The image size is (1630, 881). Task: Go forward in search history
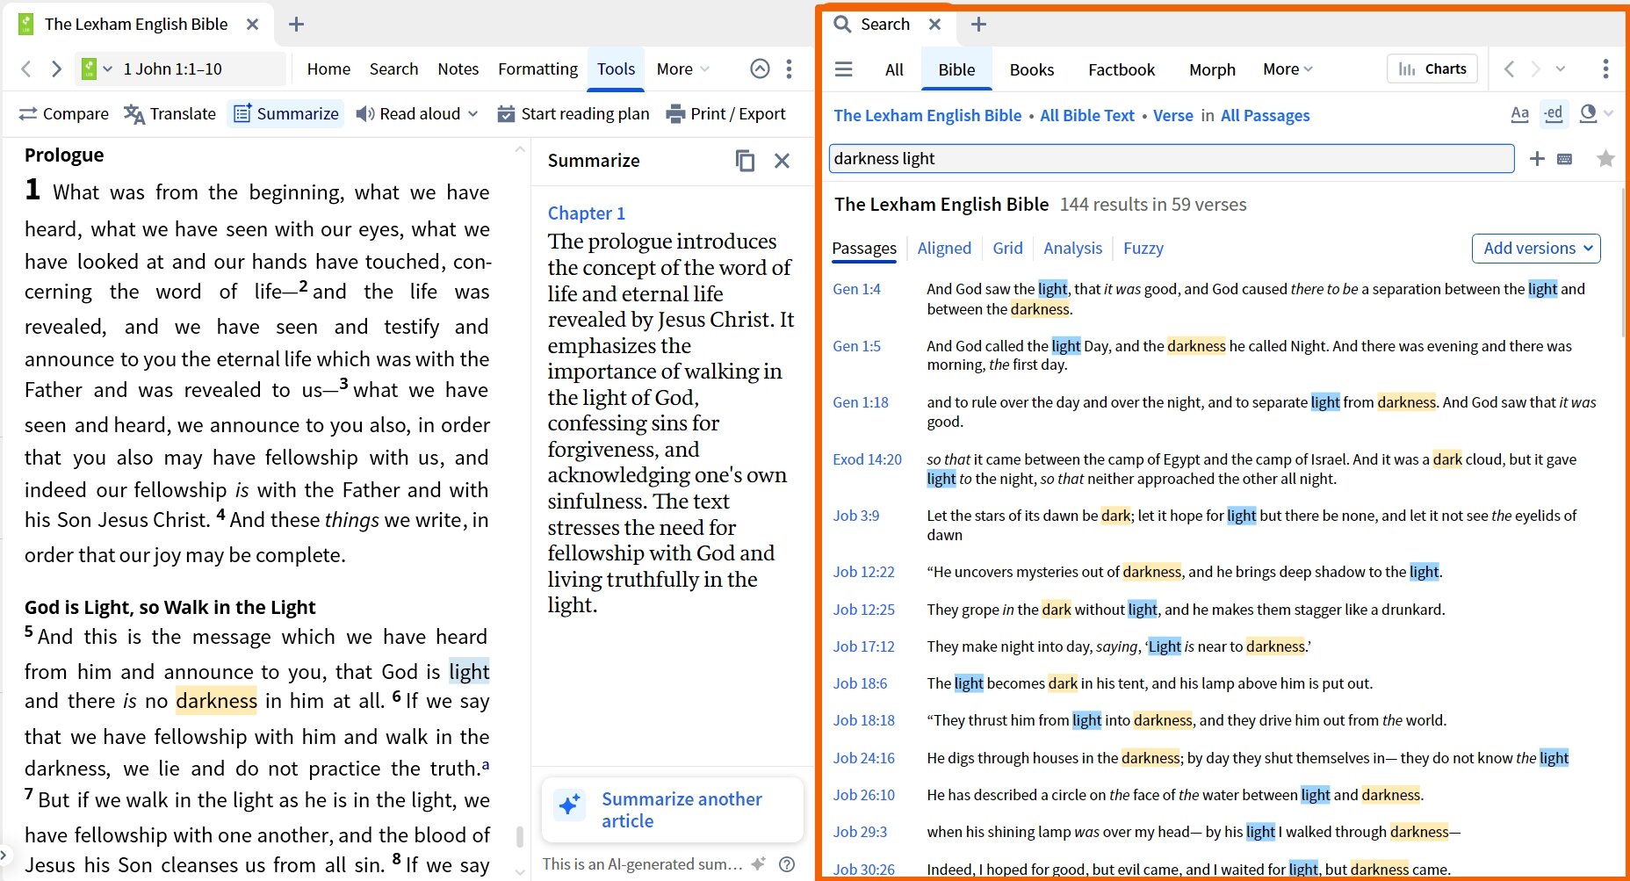click(x=1535, y=69)
